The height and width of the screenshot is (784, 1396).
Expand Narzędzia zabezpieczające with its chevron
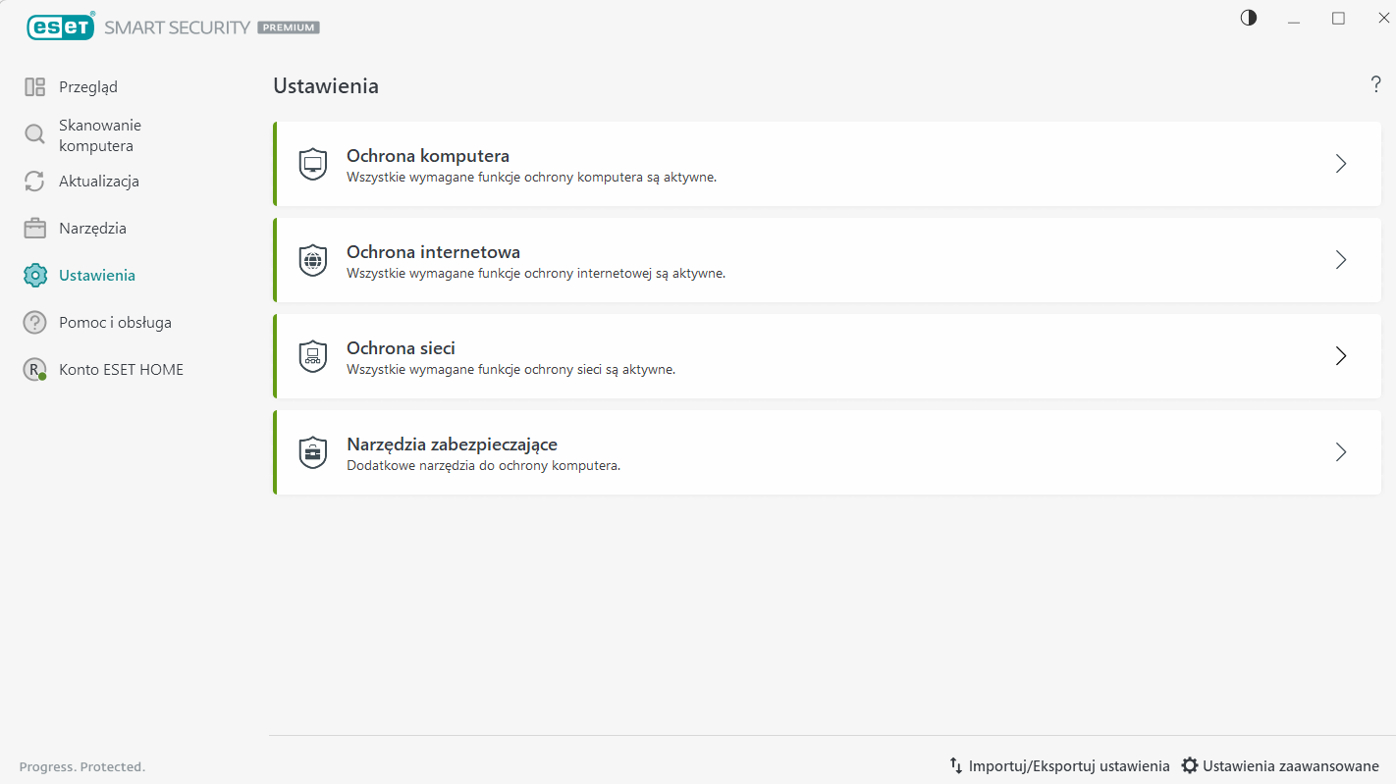pyautogui.click(x=1341, y=452)
